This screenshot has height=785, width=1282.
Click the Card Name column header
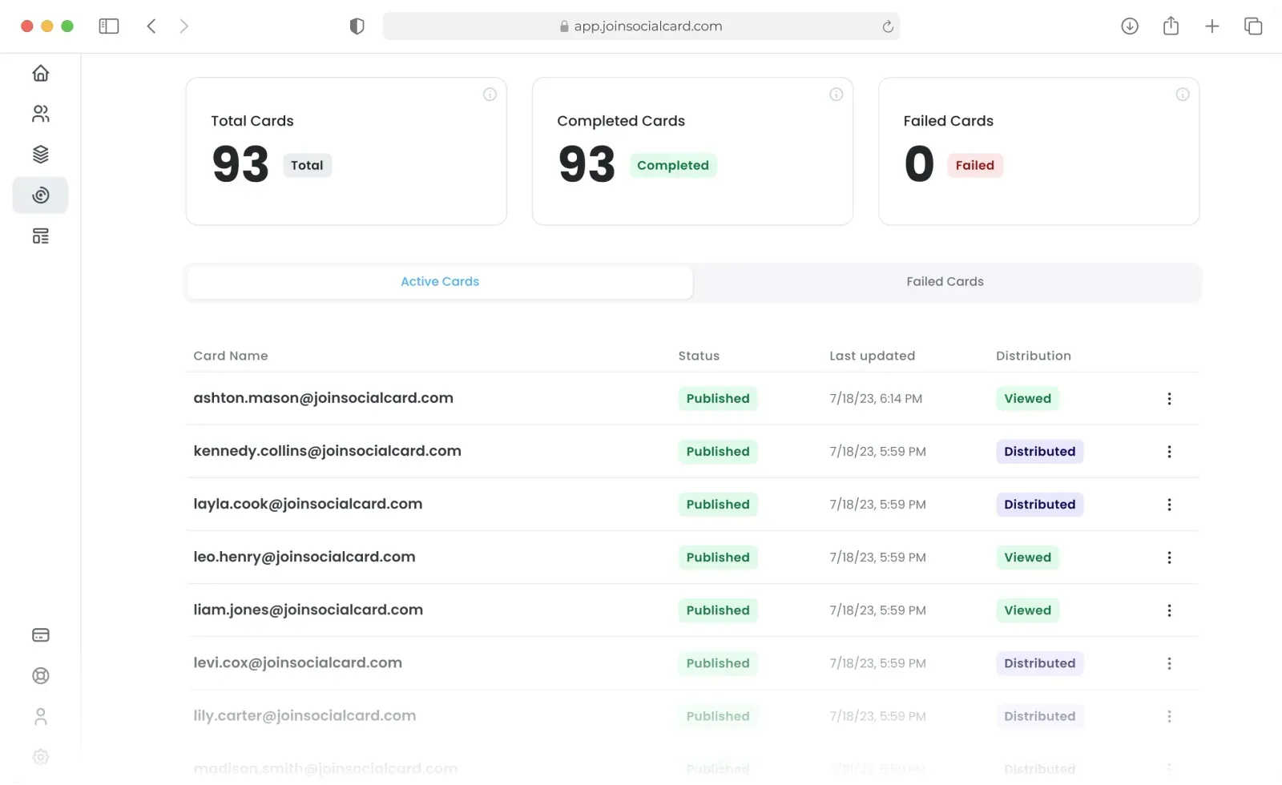coord(231,356)
